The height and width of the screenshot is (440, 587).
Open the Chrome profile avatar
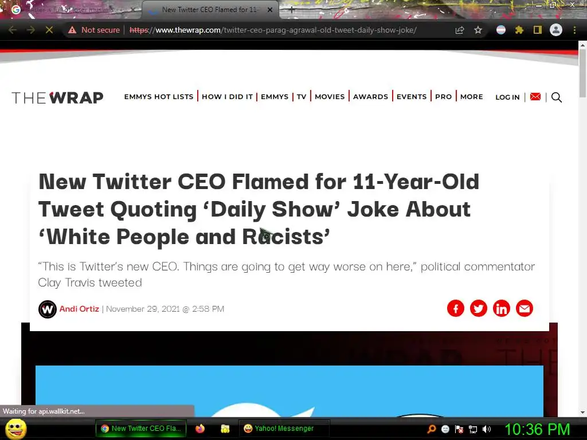[x=556, y=30]
